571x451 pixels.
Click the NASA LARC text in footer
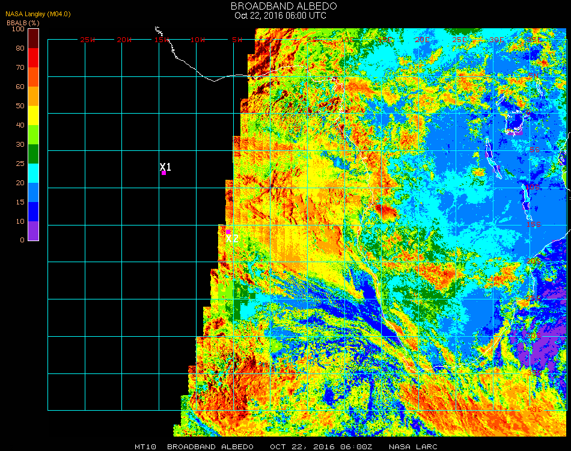pyautogui.click(x=413, y=447)
